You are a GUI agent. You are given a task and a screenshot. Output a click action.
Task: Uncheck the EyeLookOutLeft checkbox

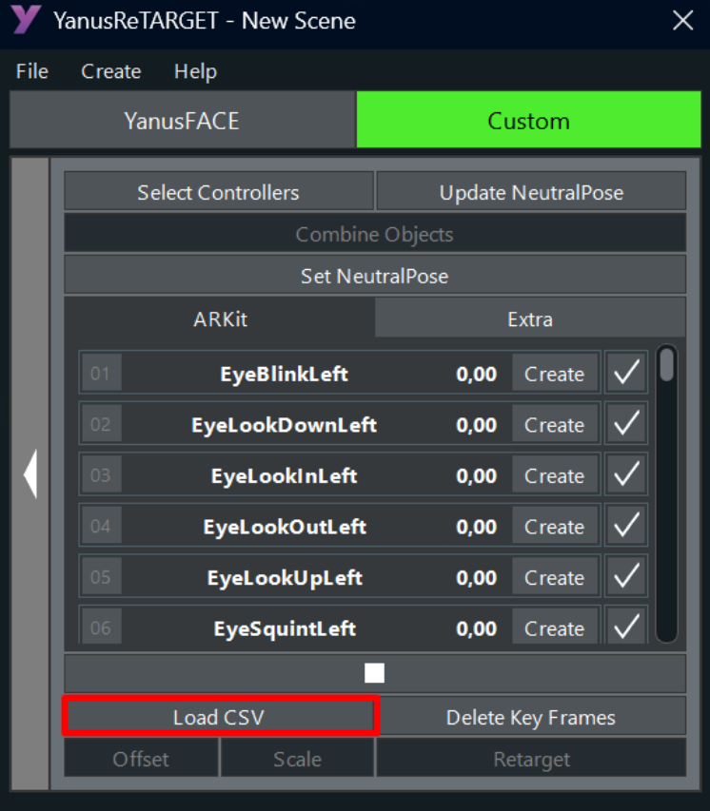point(626,525)
